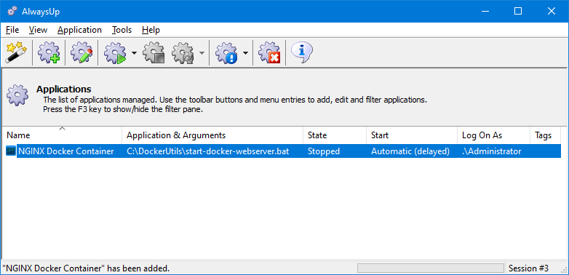Screen dimensions: 569x275
Task: Open the Application menu
Action: point(79,30)
